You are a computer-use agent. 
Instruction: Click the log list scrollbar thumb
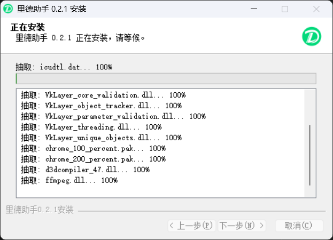point(309,155)
